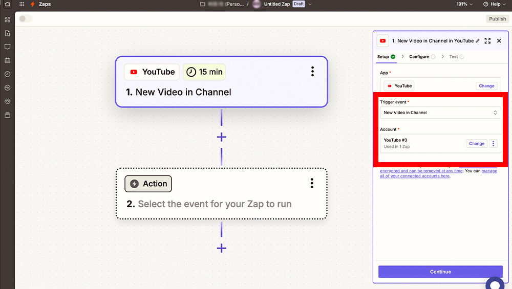The height and width of the screenshot is (289, 512).
Task: Open the sidebar settings gear icon
Action: click(8, 101)
